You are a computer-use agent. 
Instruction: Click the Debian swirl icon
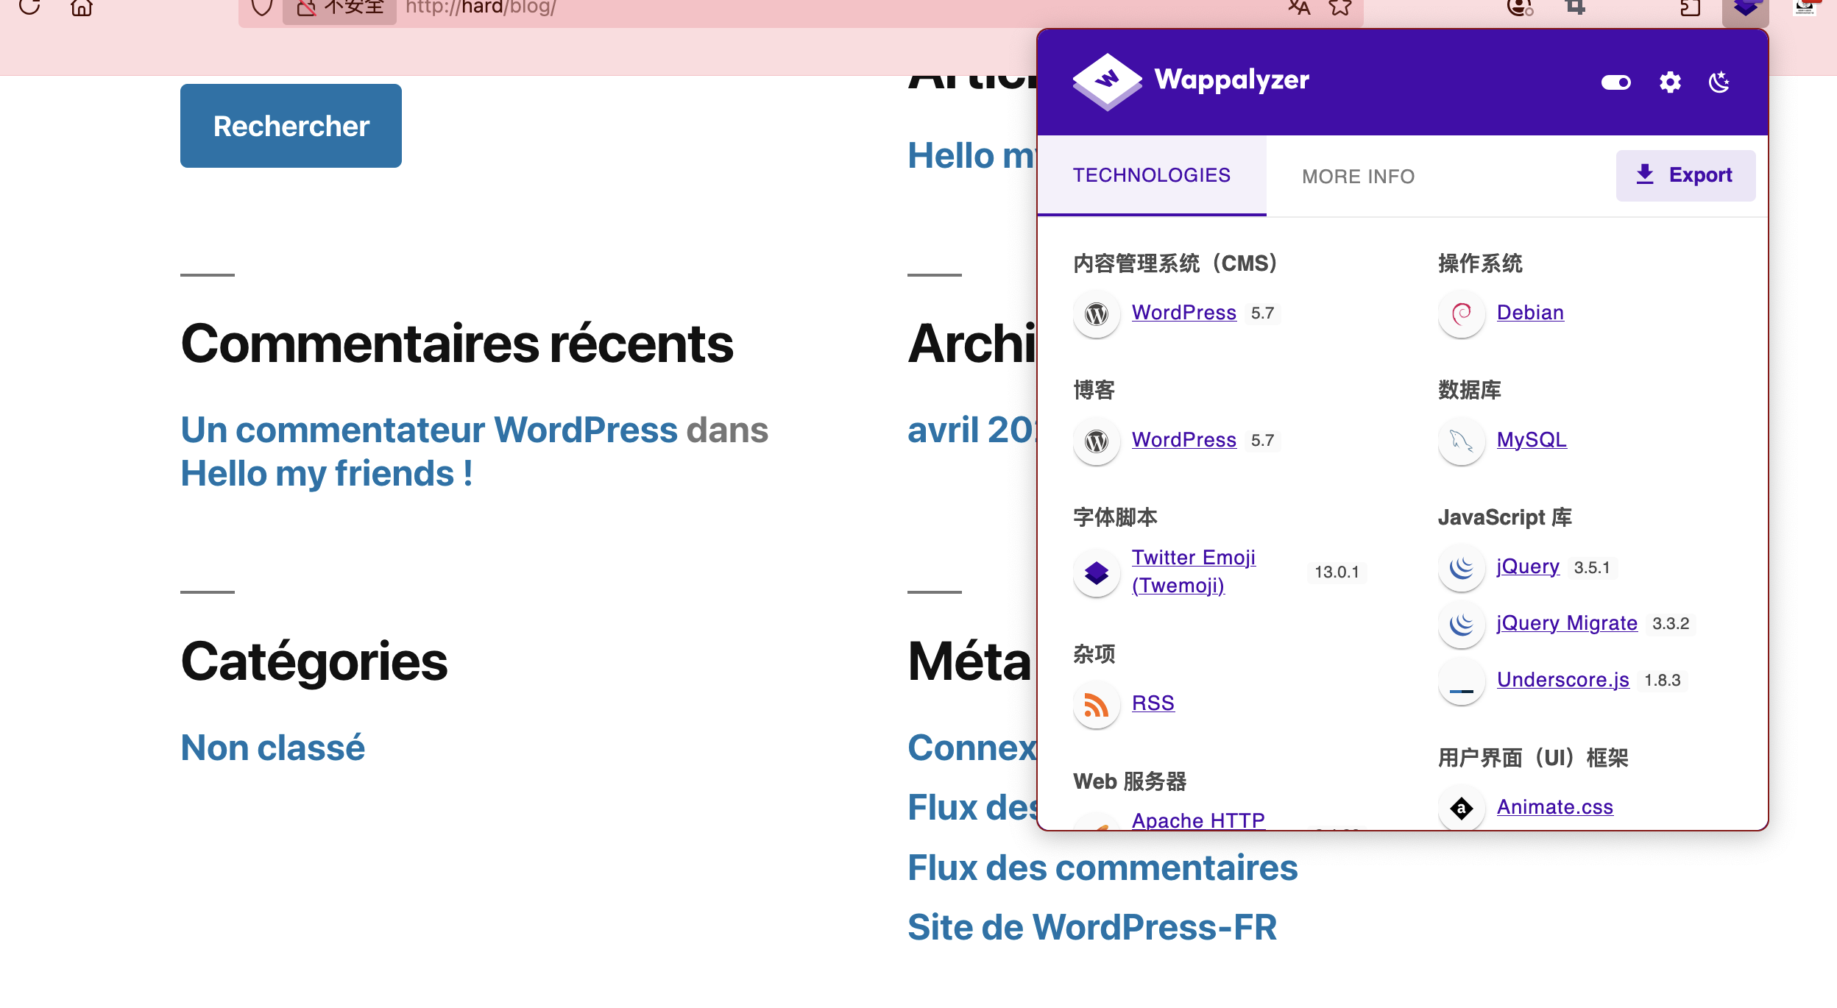pos(1462,314)
